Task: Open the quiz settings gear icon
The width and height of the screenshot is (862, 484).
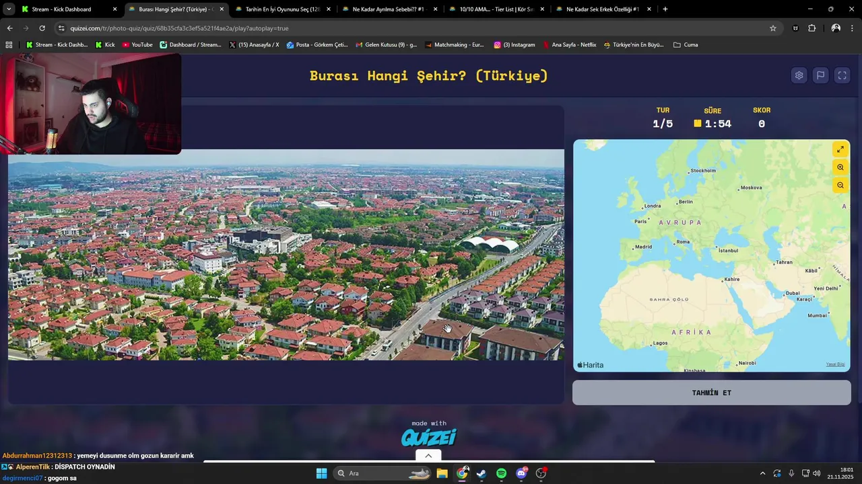Action: coord(799,75)
